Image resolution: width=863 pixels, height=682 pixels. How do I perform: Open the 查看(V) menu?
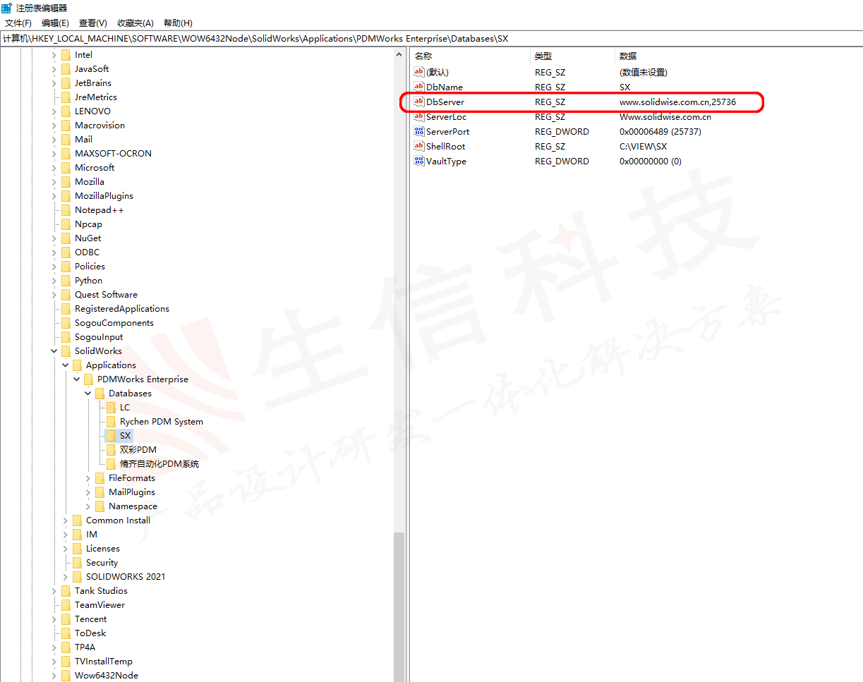coord(93,23)
